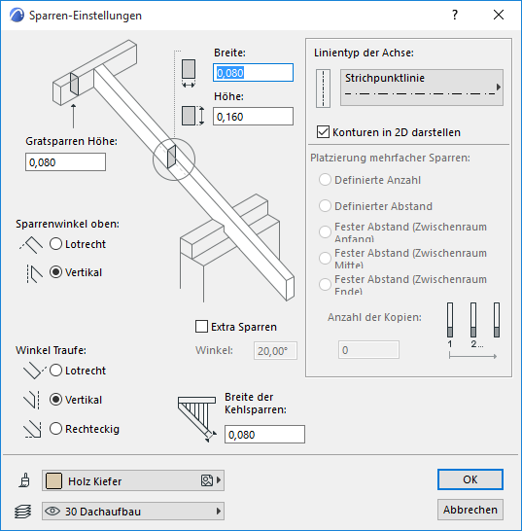The width and height of the screenshot is (522, 531).
Task: Click the rafter 3D preview illustration
Action: (173, 170)
